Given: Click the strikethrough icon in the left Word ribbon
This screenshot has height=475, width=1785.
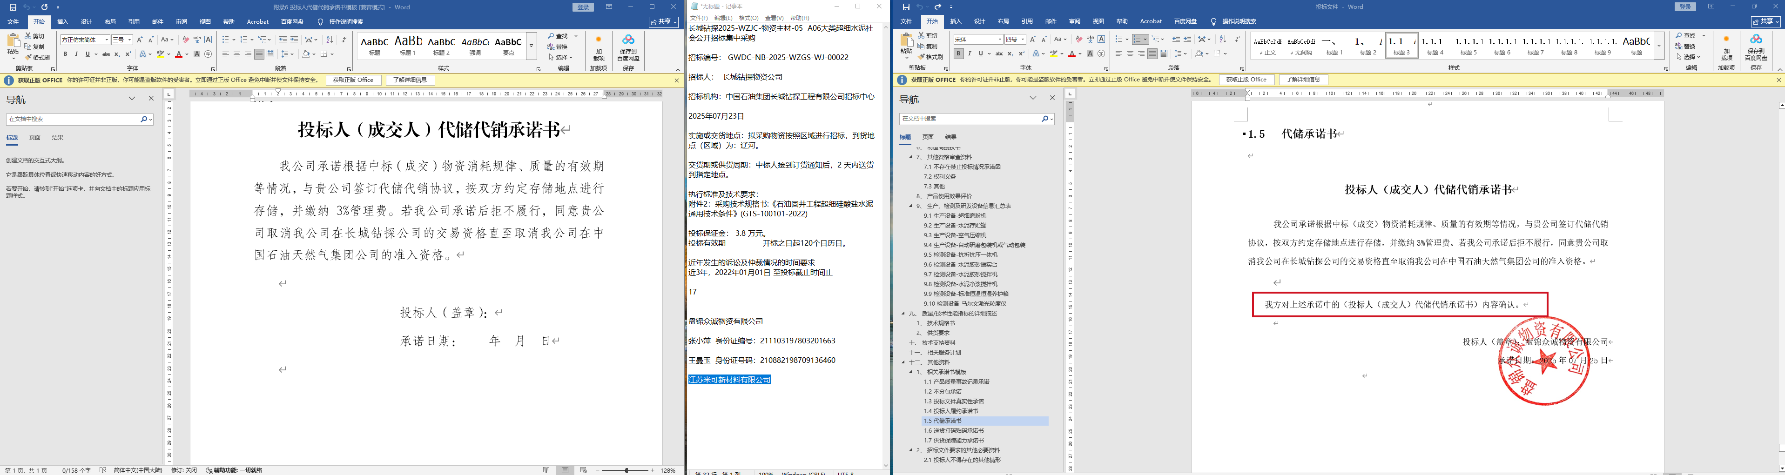Looking at the screenshot, I should click(x=106, y=54).
